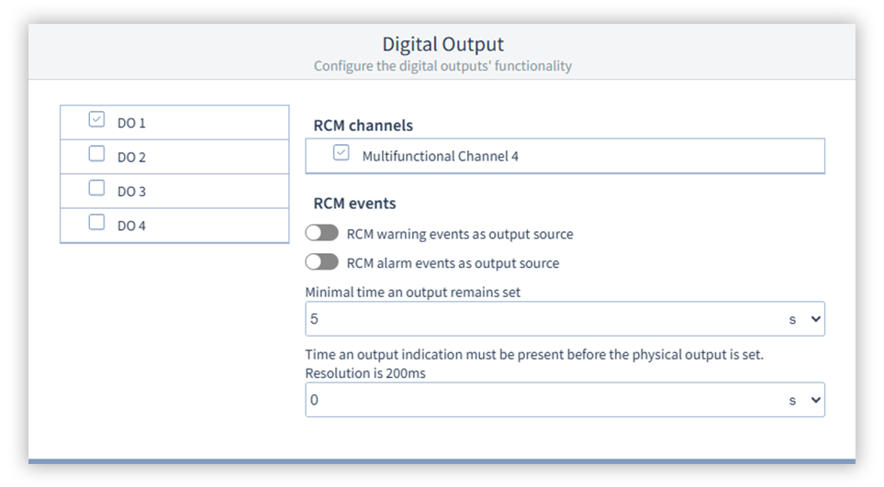Viewport: 884px width, 487px height.
Task: Click the RCM warning events label text
Action: (459, 234)
